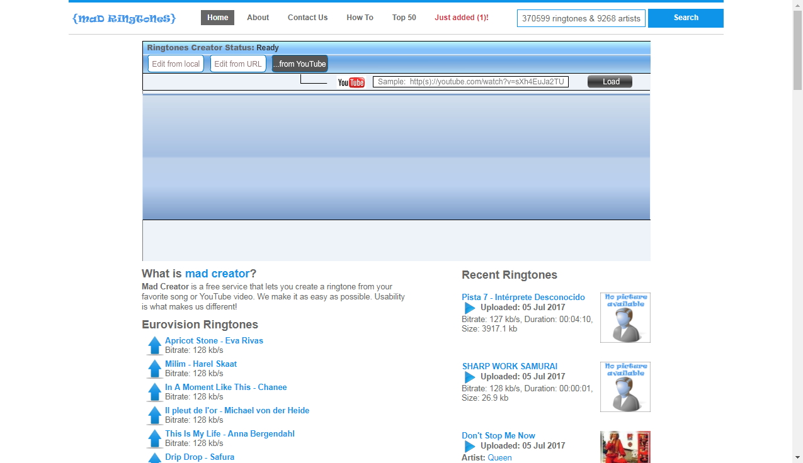Open the Queen artist link
This screenshot has width=803, height=463.
(499, 457)
